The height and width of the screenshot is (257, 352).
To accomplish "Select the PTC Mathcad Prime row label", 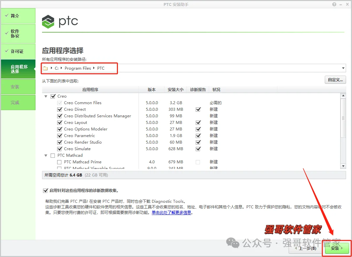I will pos(83,162).
